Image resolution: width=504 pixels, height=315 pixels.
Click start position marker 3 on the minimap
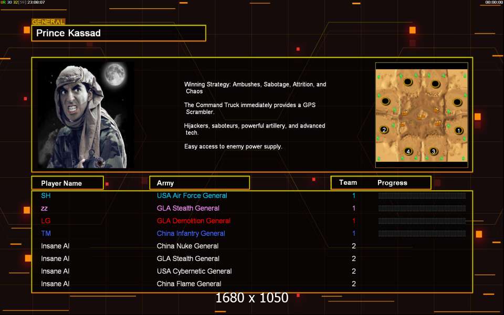point(433,151)
